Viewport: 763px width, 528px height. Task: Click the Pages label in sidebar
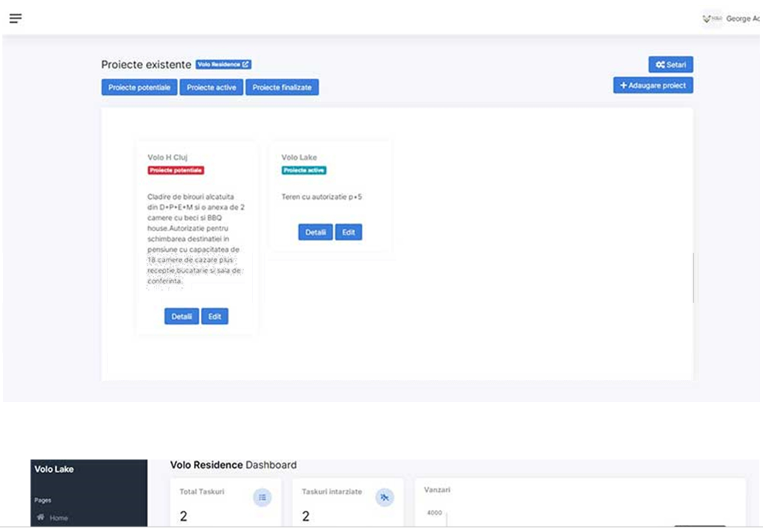click(x=43, y=500)
